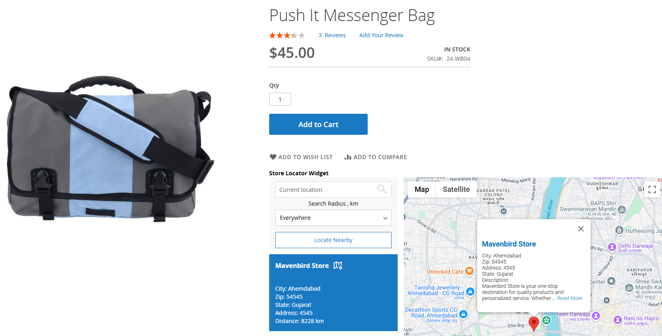Viewport: 662px width, 336px height.
Task: Open the 3 Reviews link
Action: coord(332,35)
